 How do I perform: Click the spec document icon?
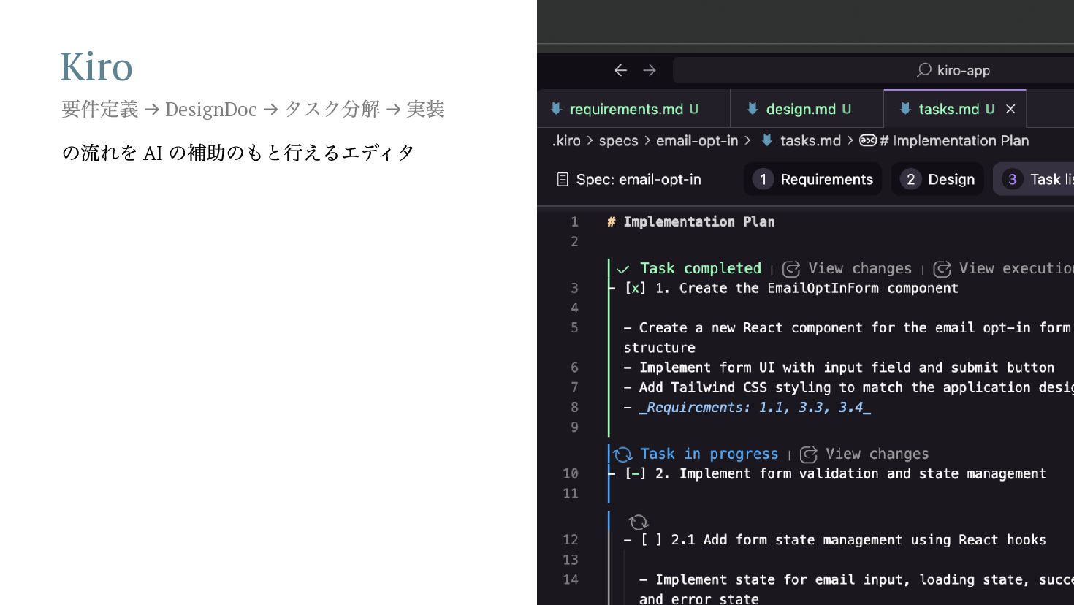pyautogui.click(x=563, y=179)
